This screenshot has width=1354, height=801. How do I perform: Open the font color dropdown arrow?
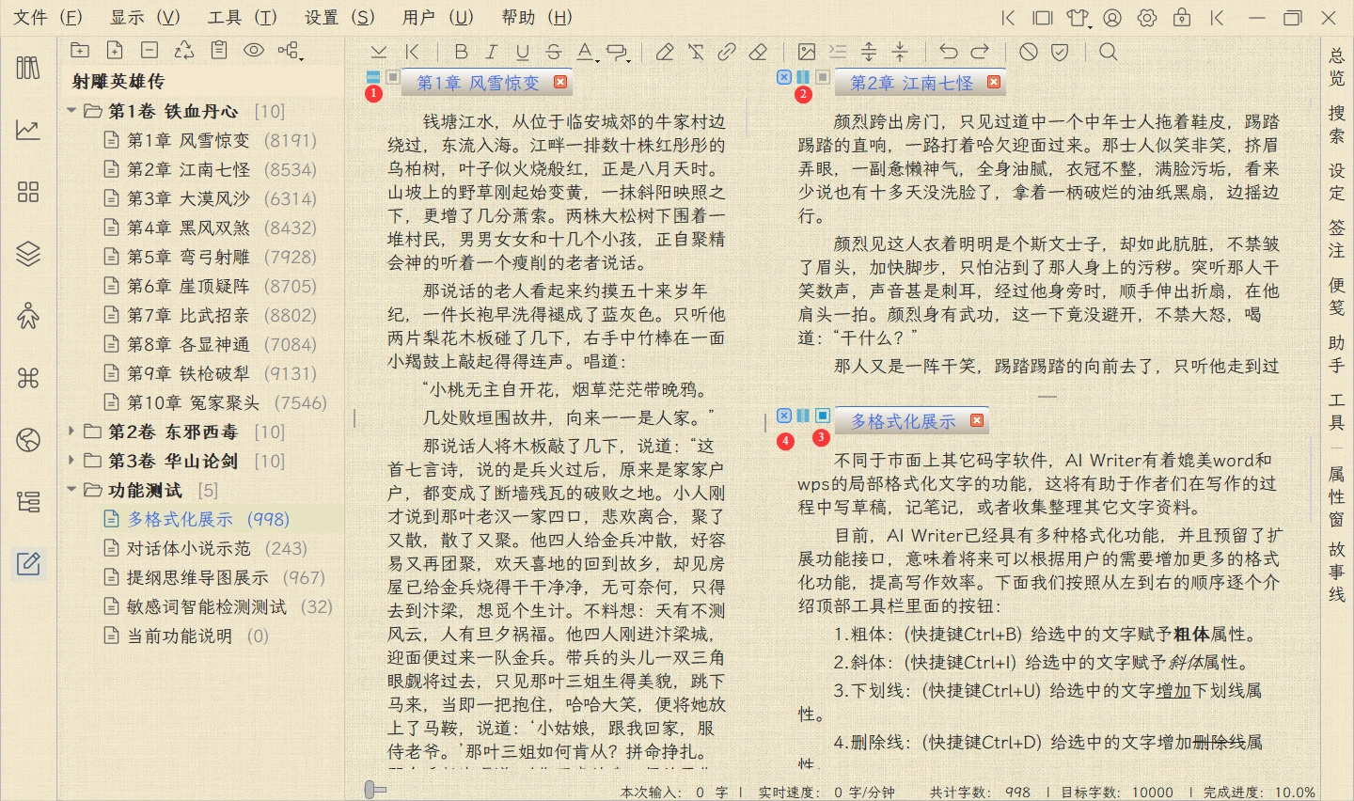(597, 59)
